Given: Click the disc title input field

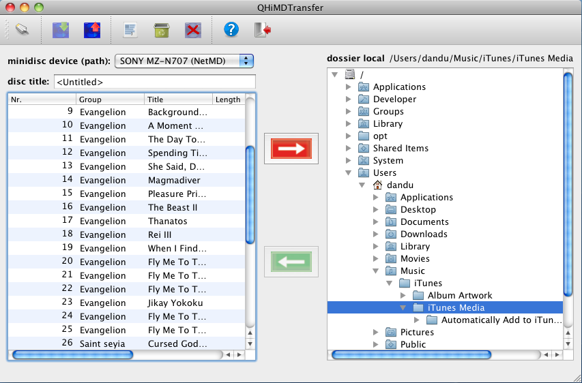Looking at the screenshot, I should point(155,82).
